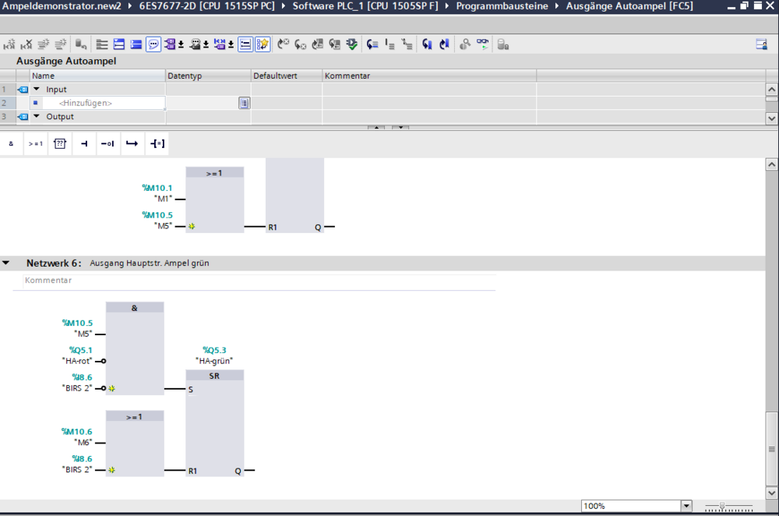Toggle network comments display button
Image resolution: width=779 pixels, height=516 pixels.
tap(153, 44)
